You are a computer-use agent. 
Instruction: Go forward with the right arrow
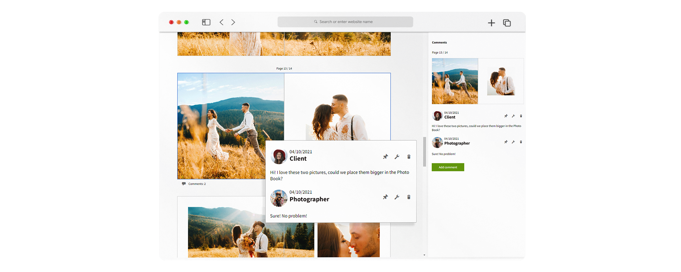click(x=233, y=22)
